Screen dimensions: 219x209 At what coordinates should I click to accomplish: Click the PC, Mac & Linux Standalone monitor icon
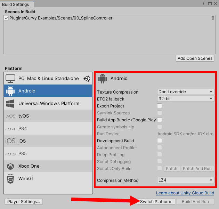click(10, 79)
